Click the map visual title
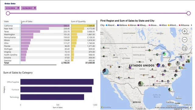Screen dimensions: 195x110 click(x=127, y=21)
